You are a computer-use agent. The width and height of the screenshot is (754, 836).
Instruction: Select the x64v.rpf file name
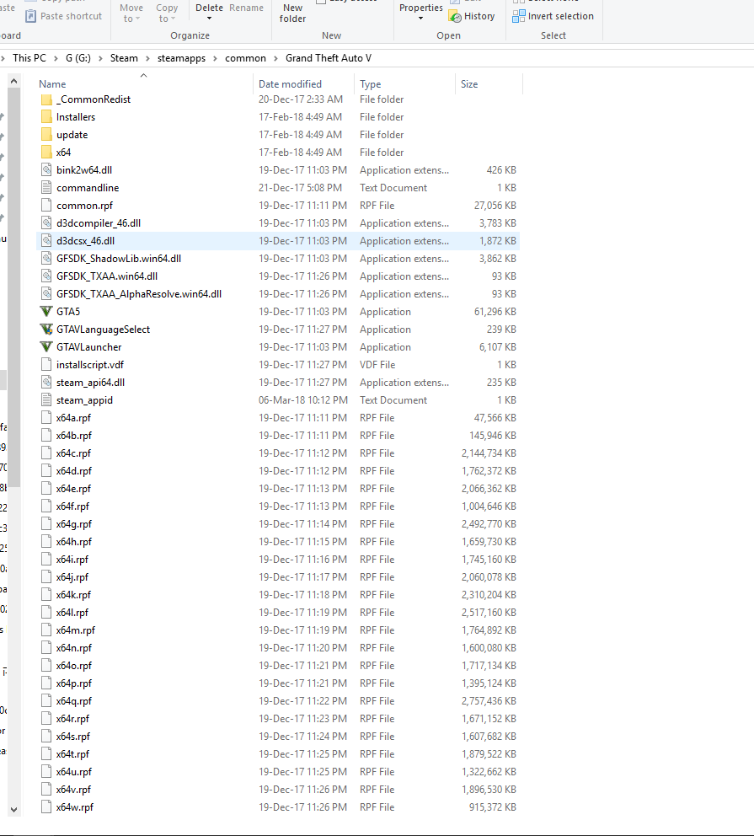coord(73,790)
